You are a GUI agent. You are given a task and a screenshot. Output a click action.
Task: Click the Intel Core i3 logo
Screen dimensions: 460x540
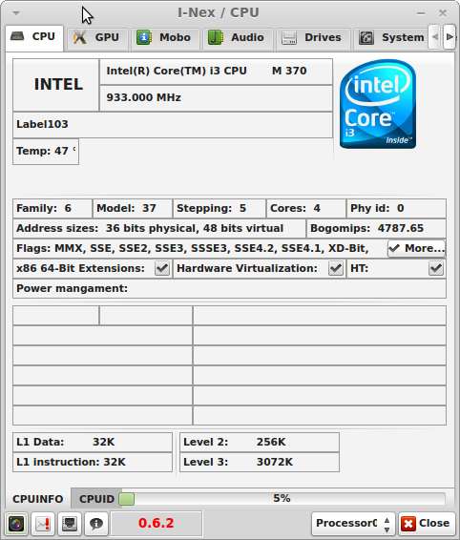[x=378, y=104]
